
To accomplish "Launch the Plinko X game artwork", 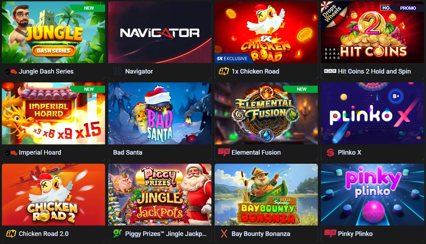I will [373, 113].
